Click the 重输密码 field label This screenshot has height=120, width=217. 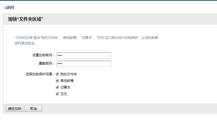[47, 63]
